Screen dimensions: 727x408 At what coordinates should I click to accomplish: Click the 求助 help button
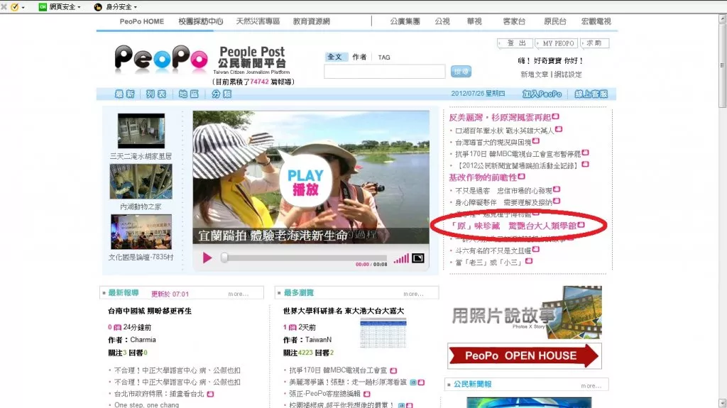pos(594,43)
